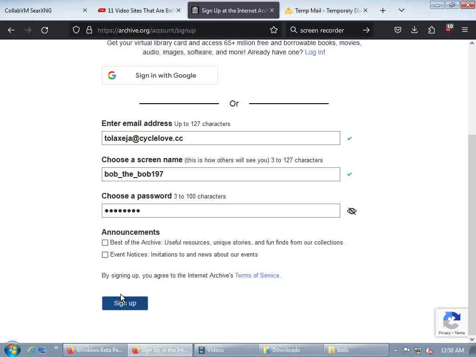476x357 pixels.
Task: Open the balls folder taskbar window
Action: pos(356,350)
